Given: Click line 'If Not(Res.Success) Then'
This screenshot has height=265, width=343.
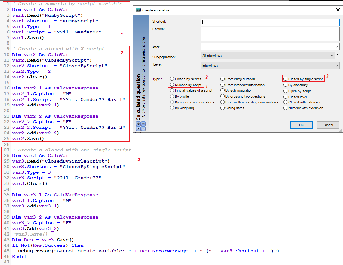Looking at the screenshot, I should tap(48, 245).
